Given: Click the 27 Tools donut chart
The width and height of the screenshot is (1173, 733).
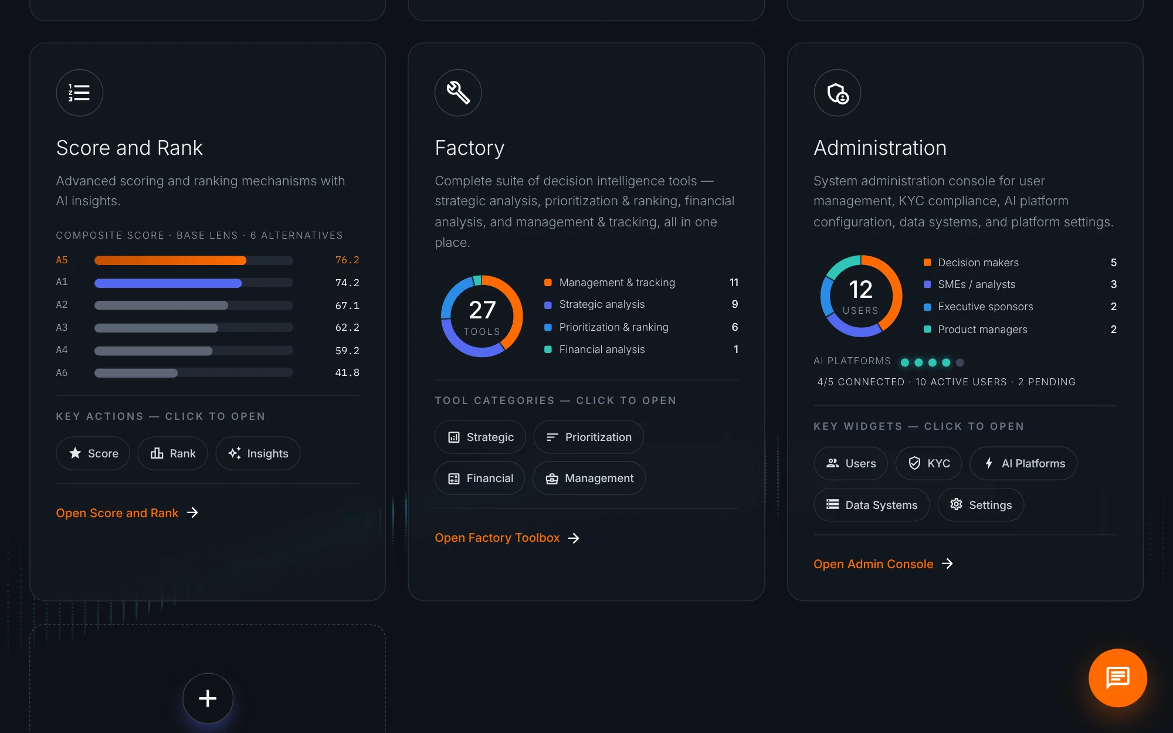Looking at the screenshot, I should (x=482, y=316).
